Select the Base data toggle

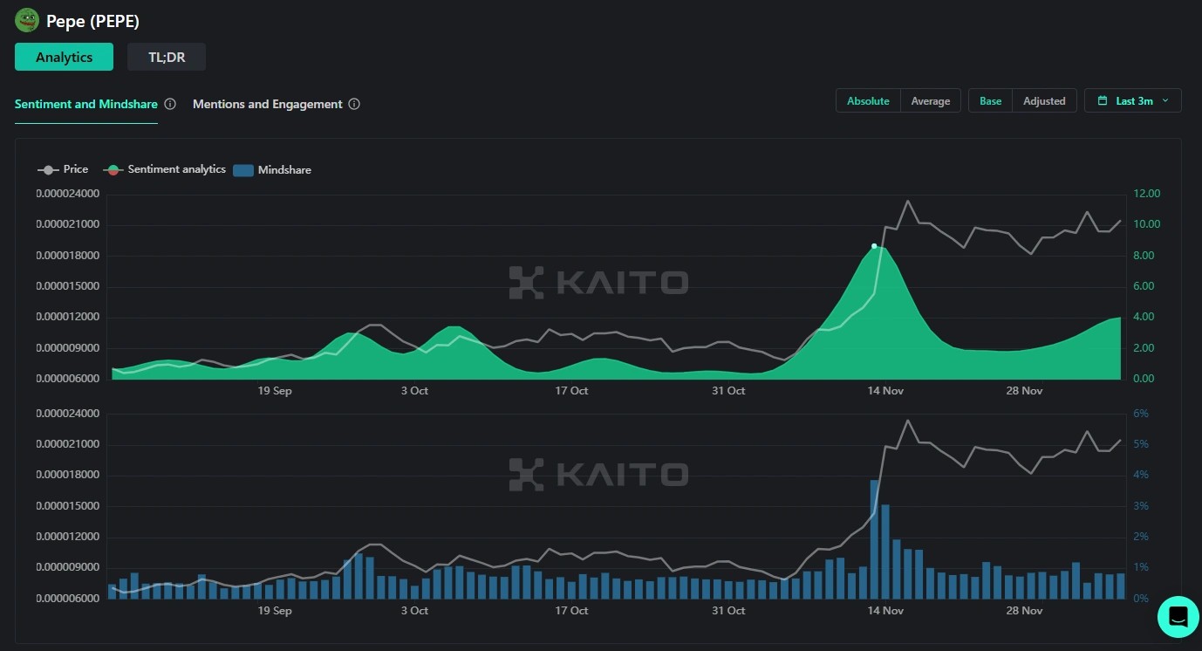pyautogui.click(x=990, y=101)
